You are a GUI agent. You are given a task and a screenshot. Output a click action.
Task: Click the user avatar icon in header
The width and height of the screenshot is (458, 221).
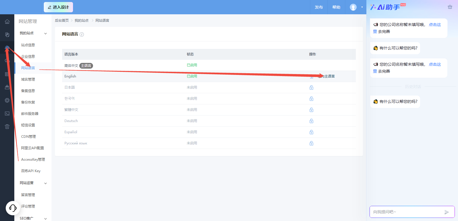353,7
